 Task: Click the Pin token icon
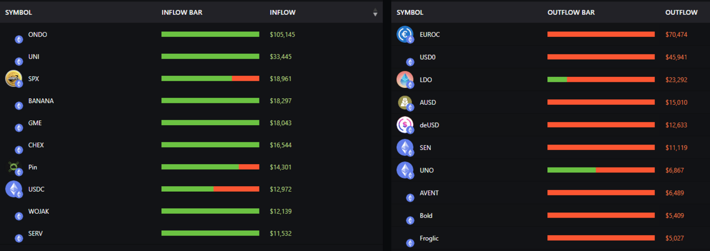click(14, 168)
